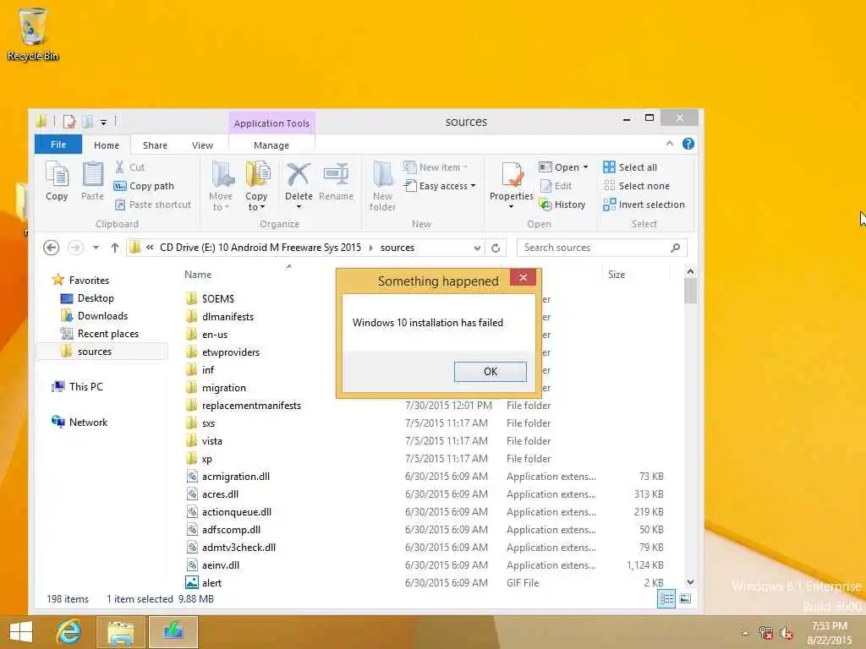Open Internet Explorer from the taskbar
The height and width of the screenshot is (649, 866).
(x=69, y=632)
